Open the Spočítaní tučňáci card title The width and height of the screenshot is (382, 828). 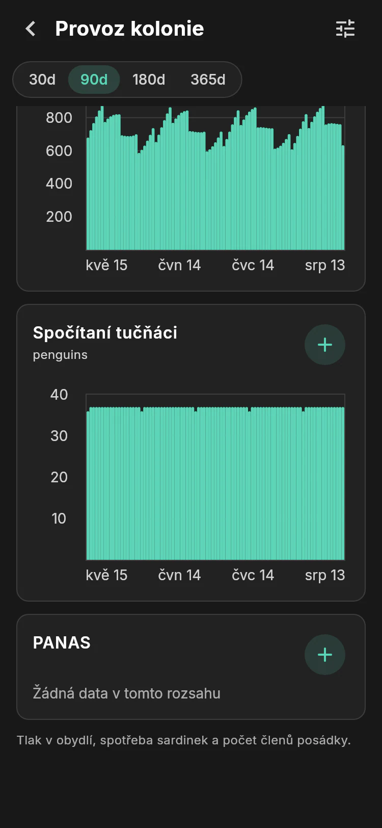pyautogui.click(x=105, y=332)
